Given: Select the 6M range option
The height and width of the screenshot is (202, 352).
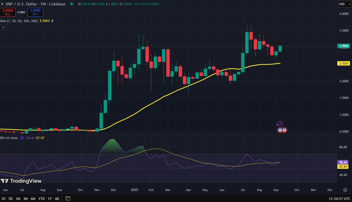Looking at the screenshot, I should coord(33,199).
